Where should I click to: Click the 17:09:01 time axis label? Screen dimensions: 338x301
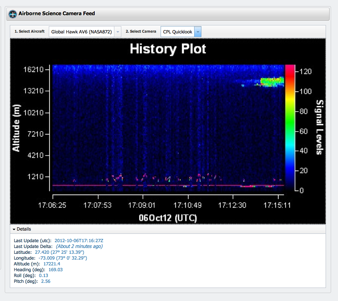click(x=142, y=205)
